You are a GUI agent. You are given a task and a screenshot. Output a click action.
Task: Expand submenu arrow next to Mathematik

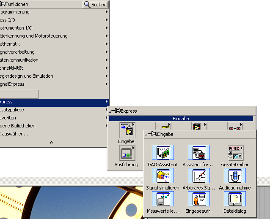tap(107, 44)
